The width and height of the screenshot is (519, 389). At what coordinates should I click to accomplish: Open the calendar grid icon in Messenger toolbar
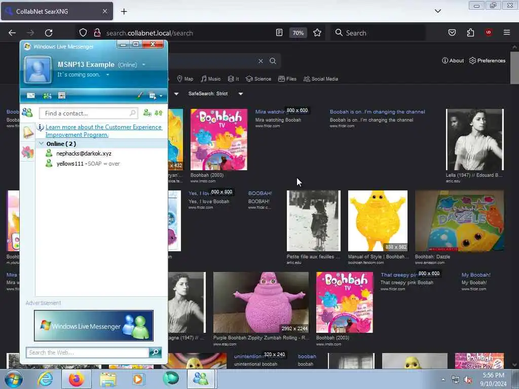click(x=61, y=96)
